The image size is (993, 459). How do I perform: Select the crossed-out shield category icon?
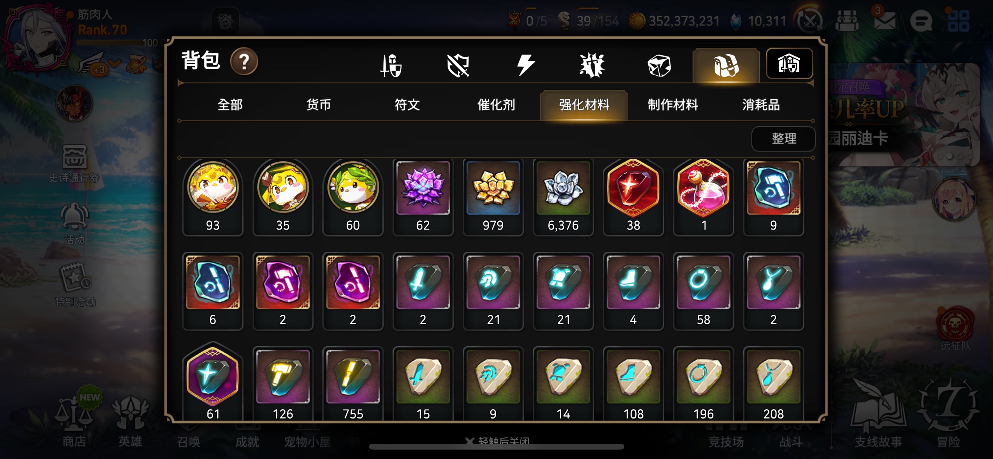(458, 65)
